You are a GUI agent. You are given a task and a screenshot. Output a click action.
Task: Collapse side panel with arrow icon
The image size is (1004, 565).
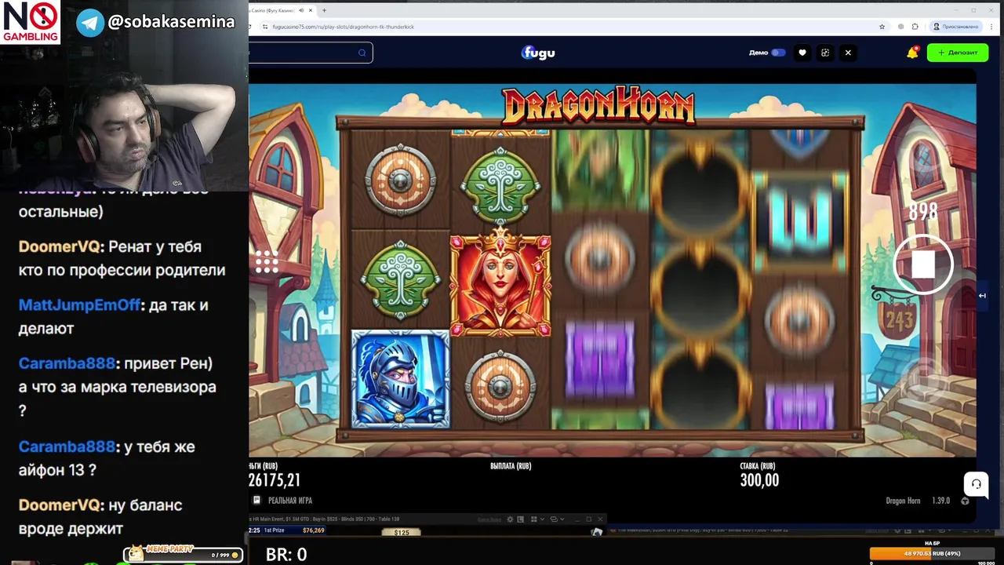coord(982,296)
